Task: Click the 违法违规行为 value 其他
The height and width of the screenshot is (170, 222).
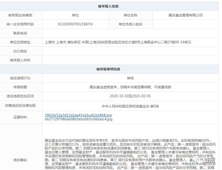Action: (x=130, y=78)
